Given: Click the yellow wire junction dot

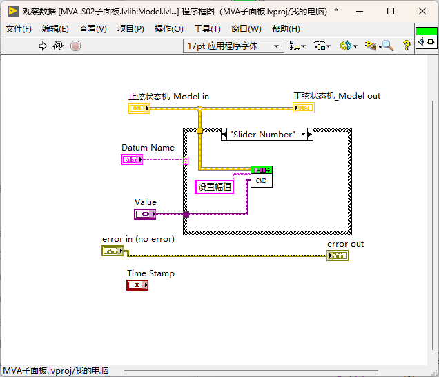Looking at the screenshot, I should [x=199, y=108].
